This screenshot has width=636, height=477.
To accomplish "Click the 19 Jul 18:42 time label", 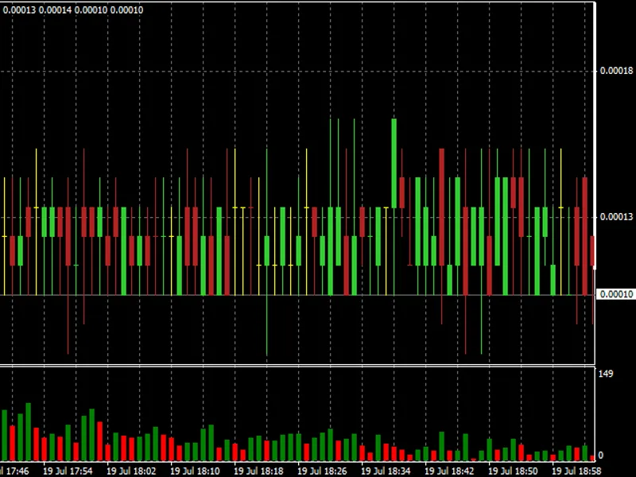I will click(x=449, y=471).
